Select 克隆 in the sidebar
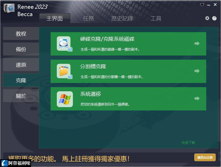221x167 pixels. [21, 80]
